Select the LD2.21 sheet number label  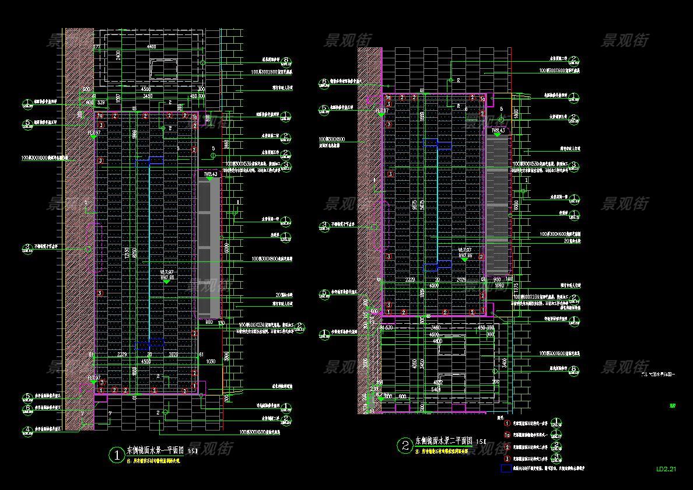666,469
